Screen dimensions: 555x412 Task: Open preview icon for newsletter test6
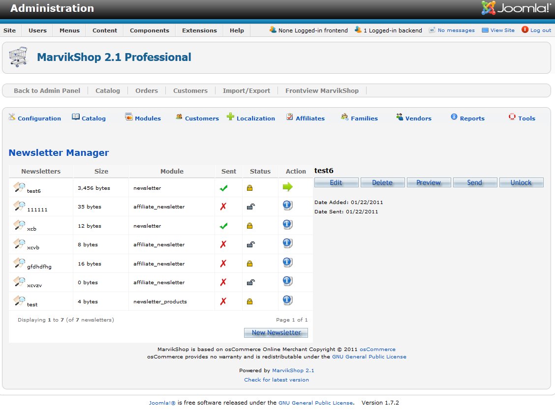point(19,187)
